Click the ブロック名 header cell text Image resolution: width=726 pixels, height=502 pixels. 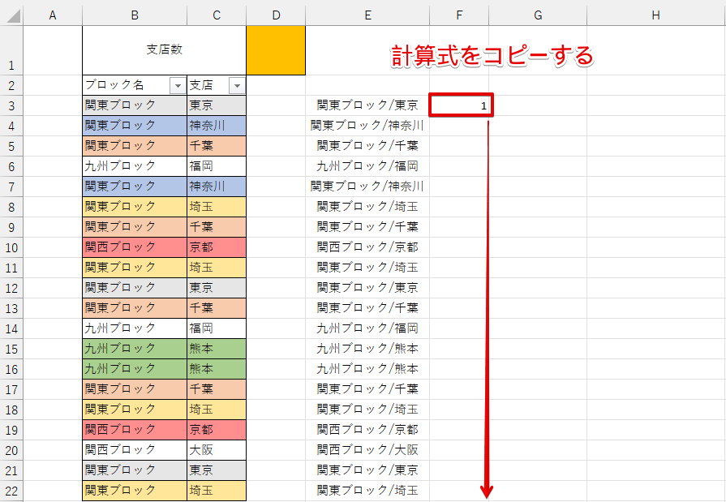(114, 85)
